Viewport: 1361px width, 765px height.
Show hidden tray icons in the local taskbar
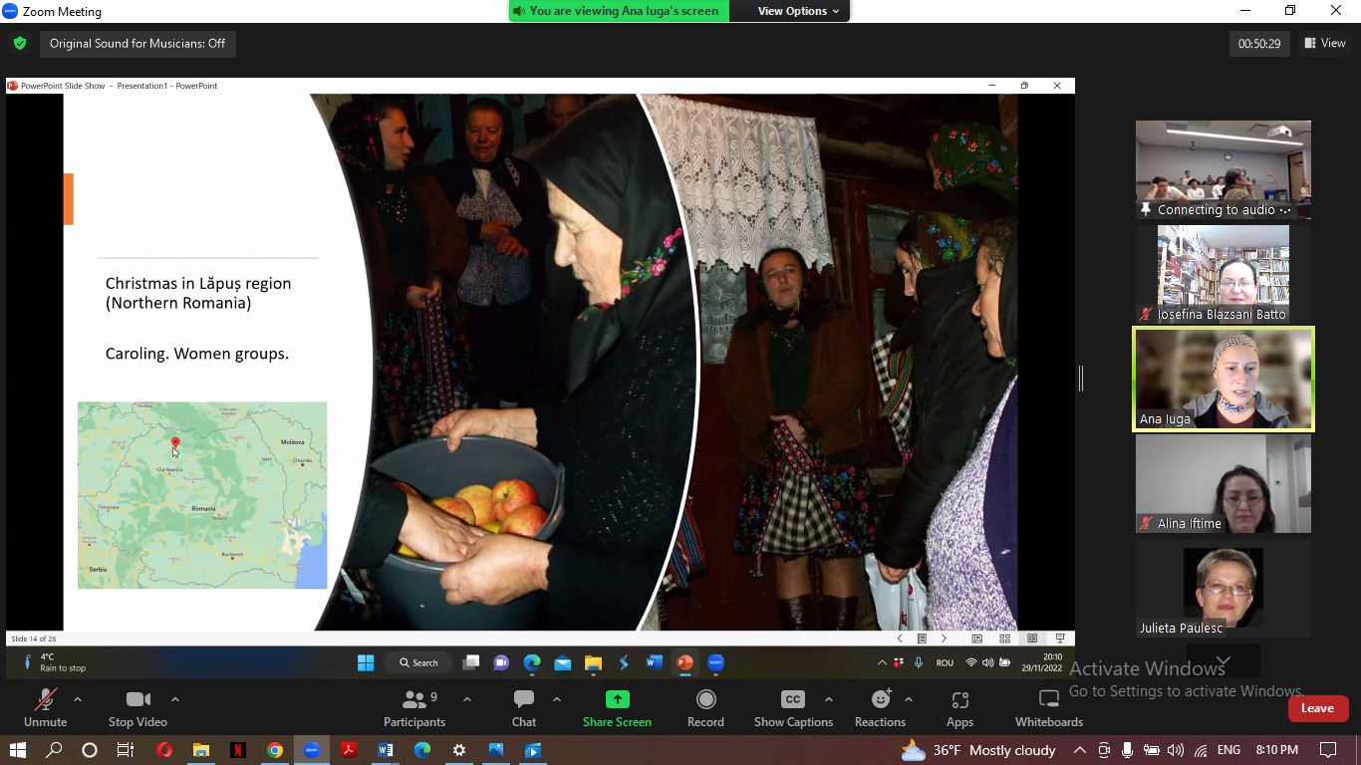coord(1080,750)
